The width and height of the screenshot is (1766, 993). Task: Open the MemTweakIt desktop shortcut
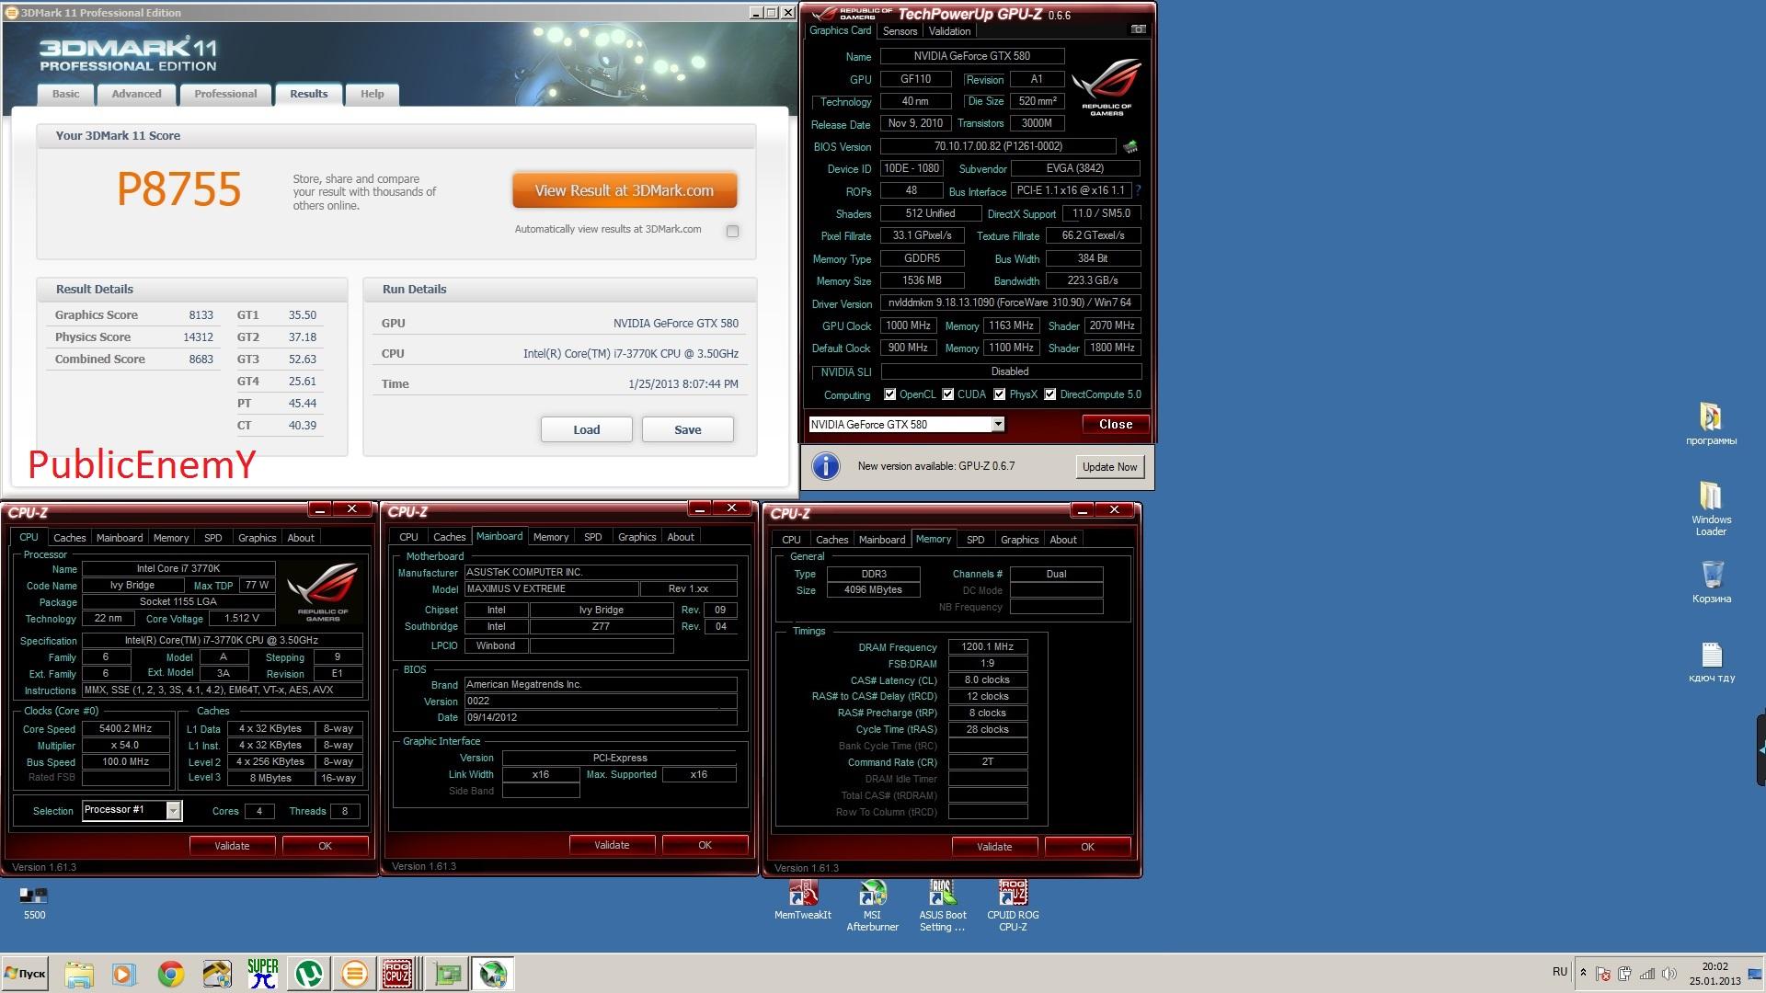[x=803, y=900]
